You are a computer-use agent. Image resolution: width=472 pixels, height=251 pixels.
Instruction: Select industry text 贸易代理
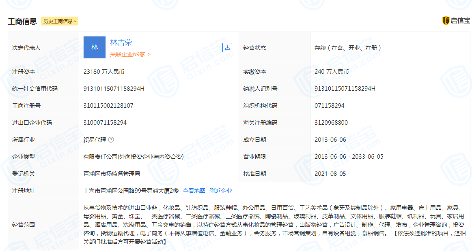95,140
